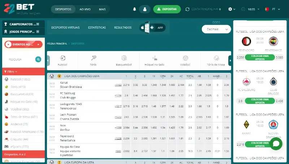This screenshot has width=289, height=164.
Task: Open the Ao Vivo tab
Action: click(85, 9)
